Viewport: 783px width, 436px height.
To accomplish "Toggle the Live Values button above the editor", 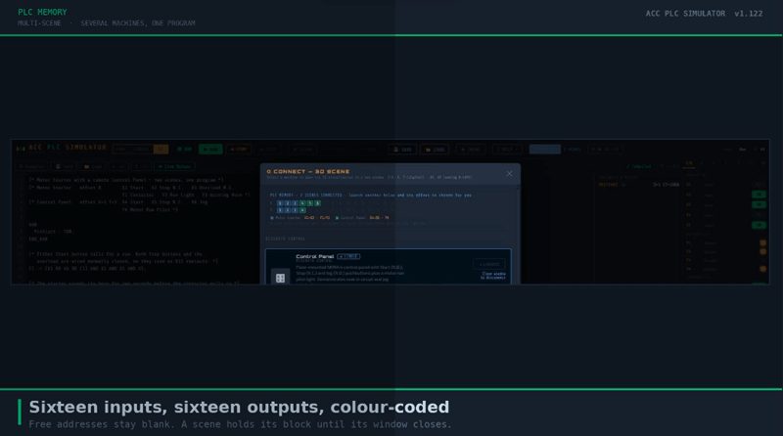I will 175,166.
